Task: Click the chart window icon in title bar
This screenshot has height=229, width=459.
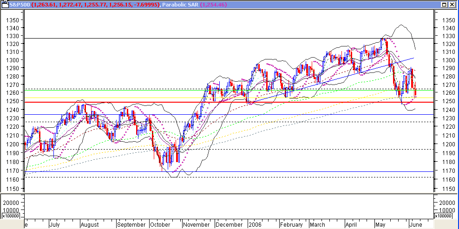Action: (x=4, y=4)
